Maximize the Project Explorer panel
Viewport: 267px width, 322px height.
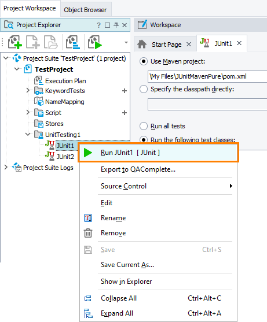click(x=107, y=25)
